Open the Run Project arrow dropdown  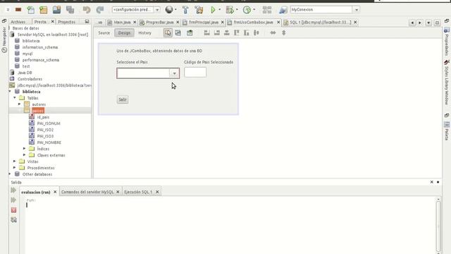click(220, 10)
